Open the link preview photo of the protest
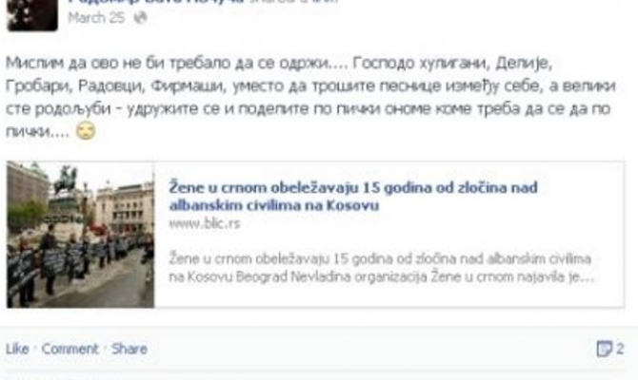Screen dimensions: 638x380 tap(81, 235)
